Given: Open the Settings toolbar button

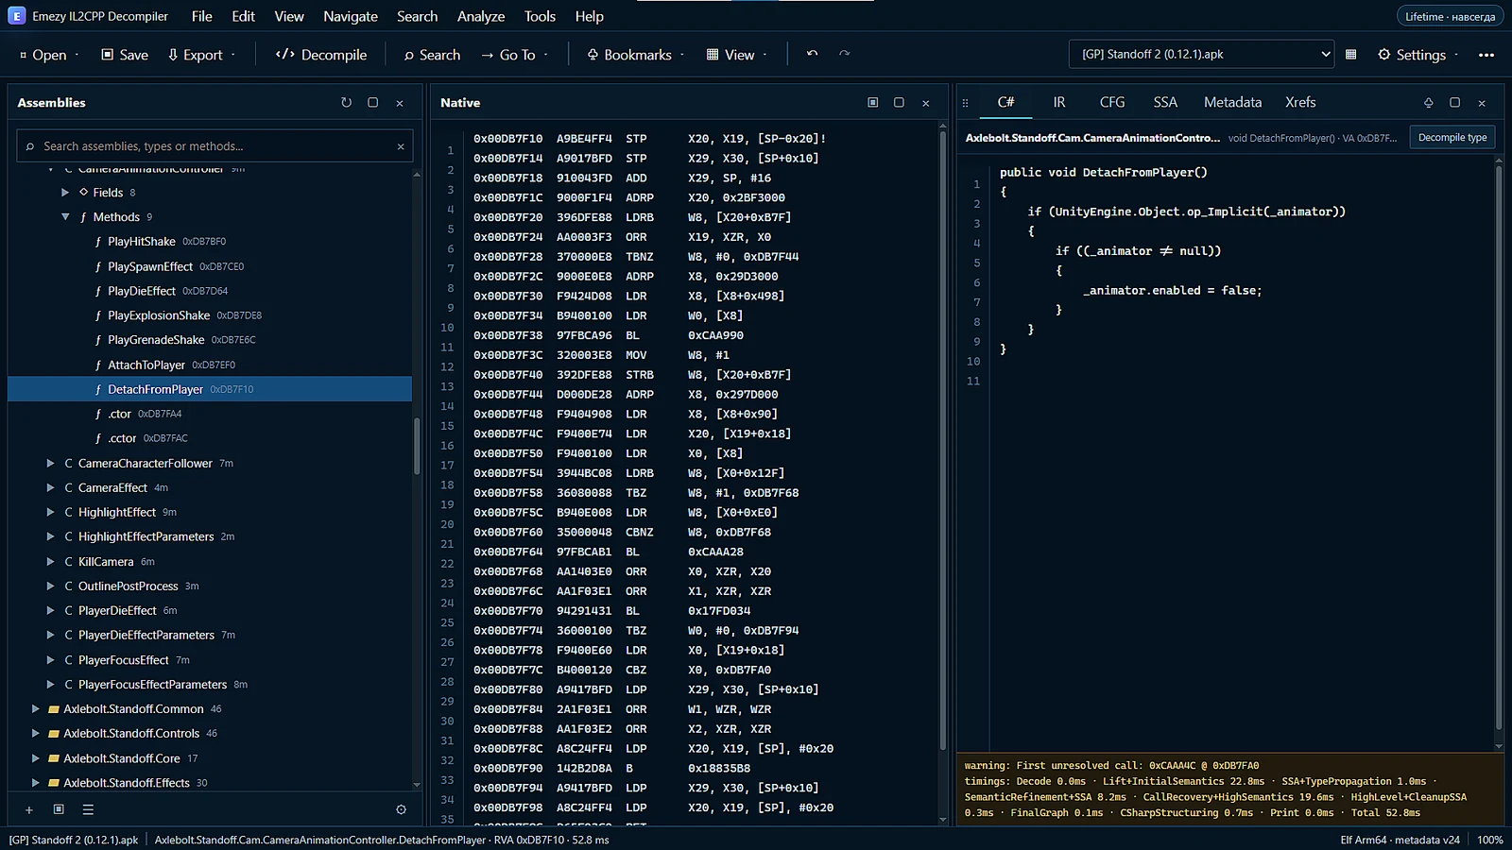Looking at the screenshot, I should tap(1417, 55).
